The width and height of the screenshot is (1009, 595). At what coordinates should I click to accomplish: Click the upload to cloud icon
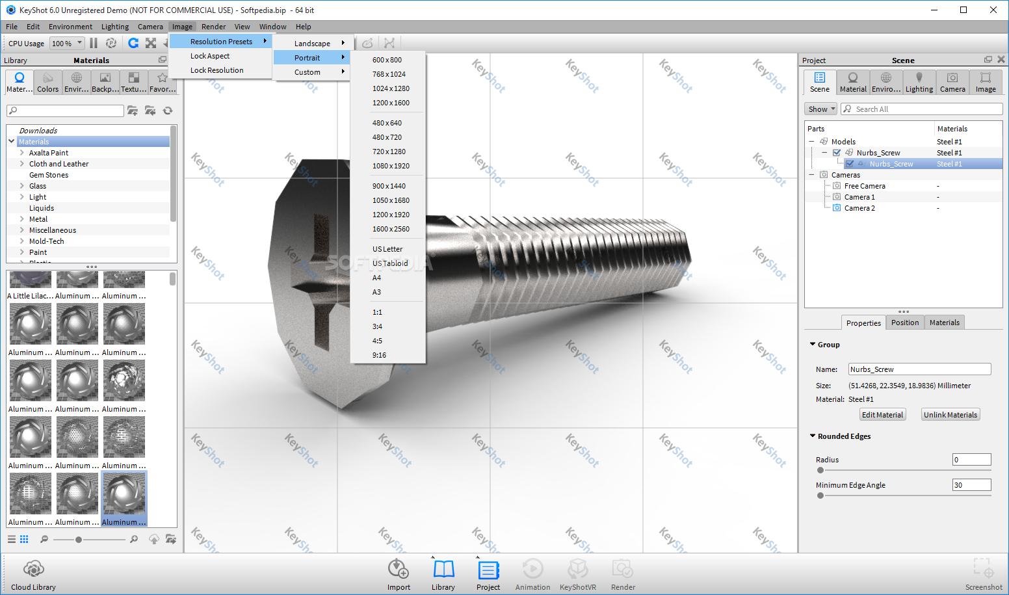tap(154, 539)
